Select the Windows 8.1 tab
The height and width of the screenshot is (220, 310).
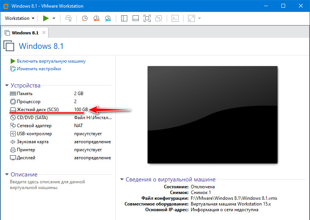[25, 33]
